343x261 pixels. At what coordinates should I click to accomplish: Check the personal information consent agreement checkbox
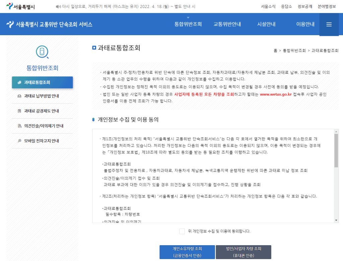pos(182,231)
